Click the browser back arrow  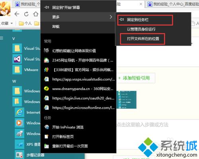tap(17, 14)
